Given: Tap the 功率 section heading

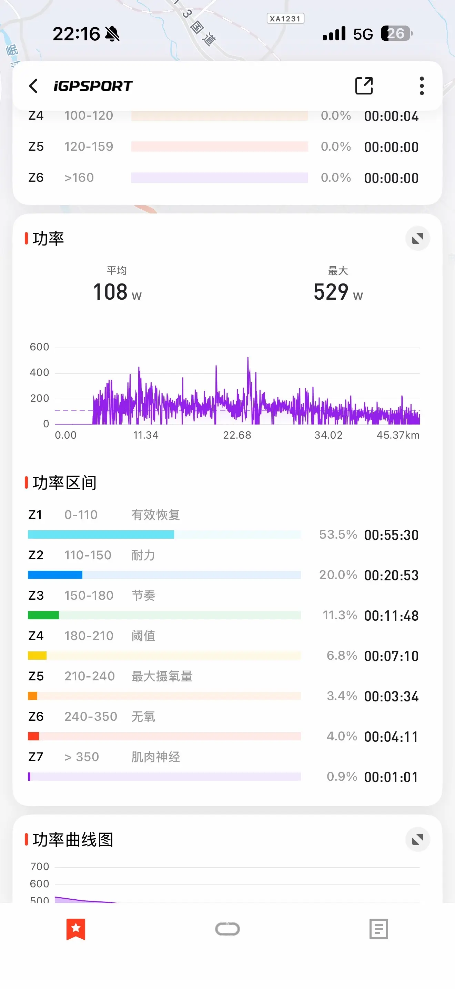Looking at the screenshot, I should 48,238.
